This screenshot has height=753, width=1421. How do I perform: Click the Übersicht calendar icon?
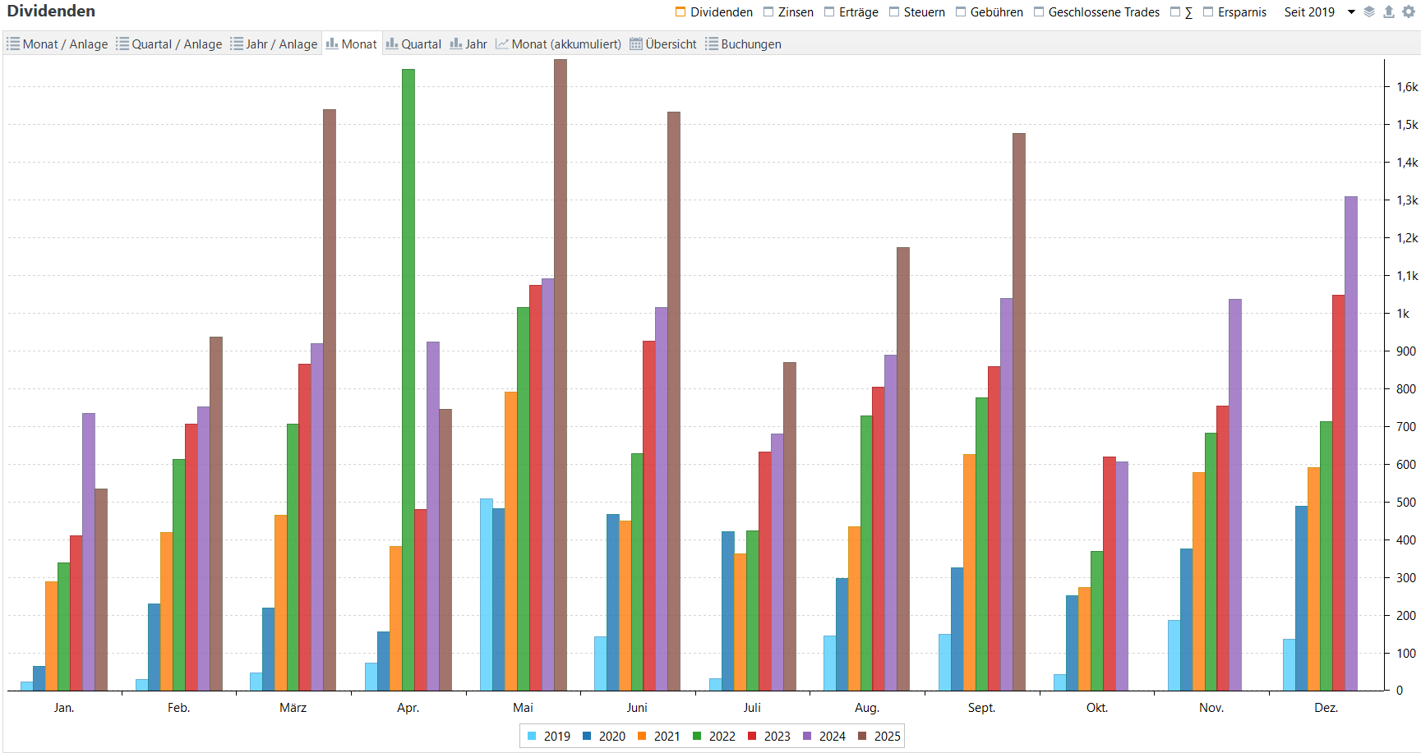pos(636,44)
